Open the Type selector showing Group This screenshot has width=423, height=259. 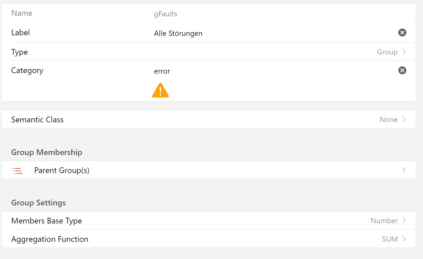(x=387, y=52)
